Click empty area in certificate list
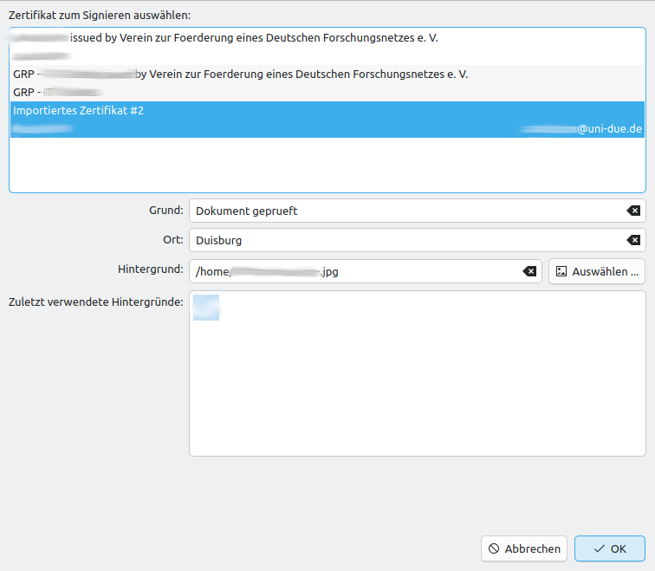This screenshot has height=571, width=655. [x=327, y=165]
